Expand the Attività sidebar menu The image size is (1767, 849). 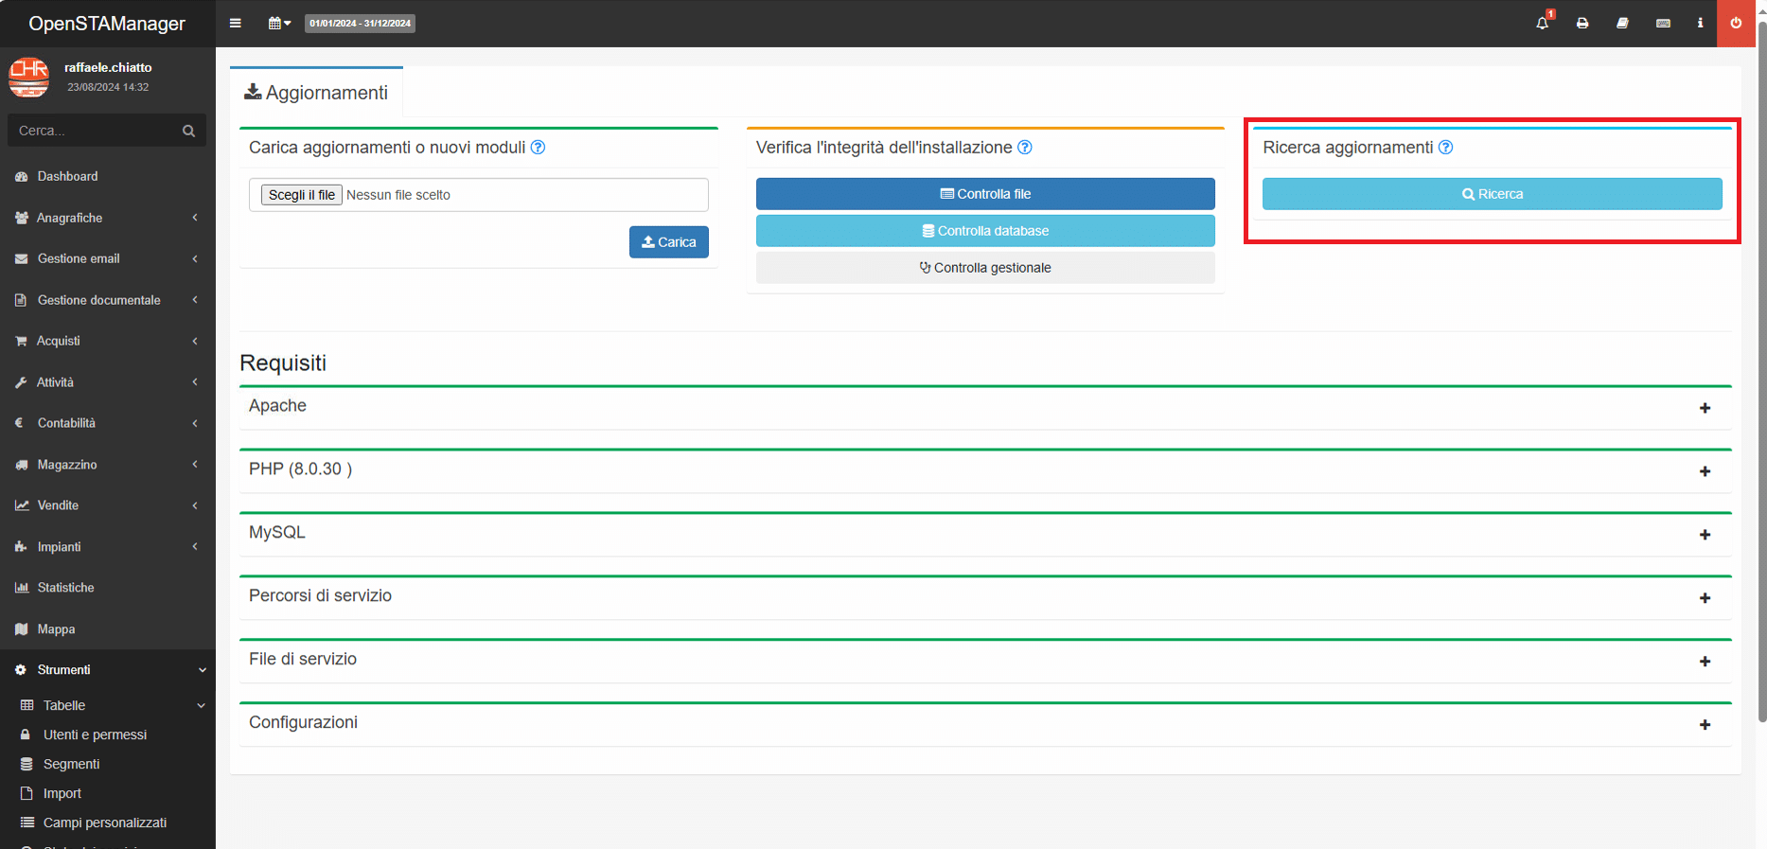tap(108, 382)
